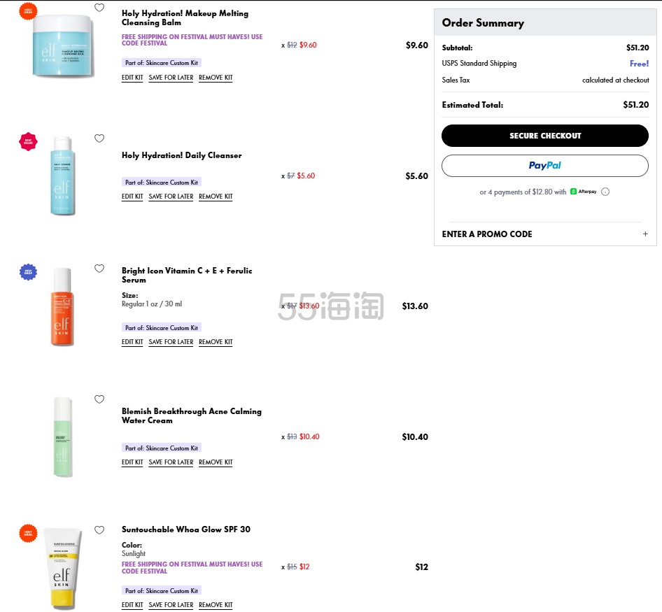The width and height of the screenshot is (662, 612).
Task: Remove the Daily Cleanser kit
Action: pyautogui.click(x=216, y=197)
